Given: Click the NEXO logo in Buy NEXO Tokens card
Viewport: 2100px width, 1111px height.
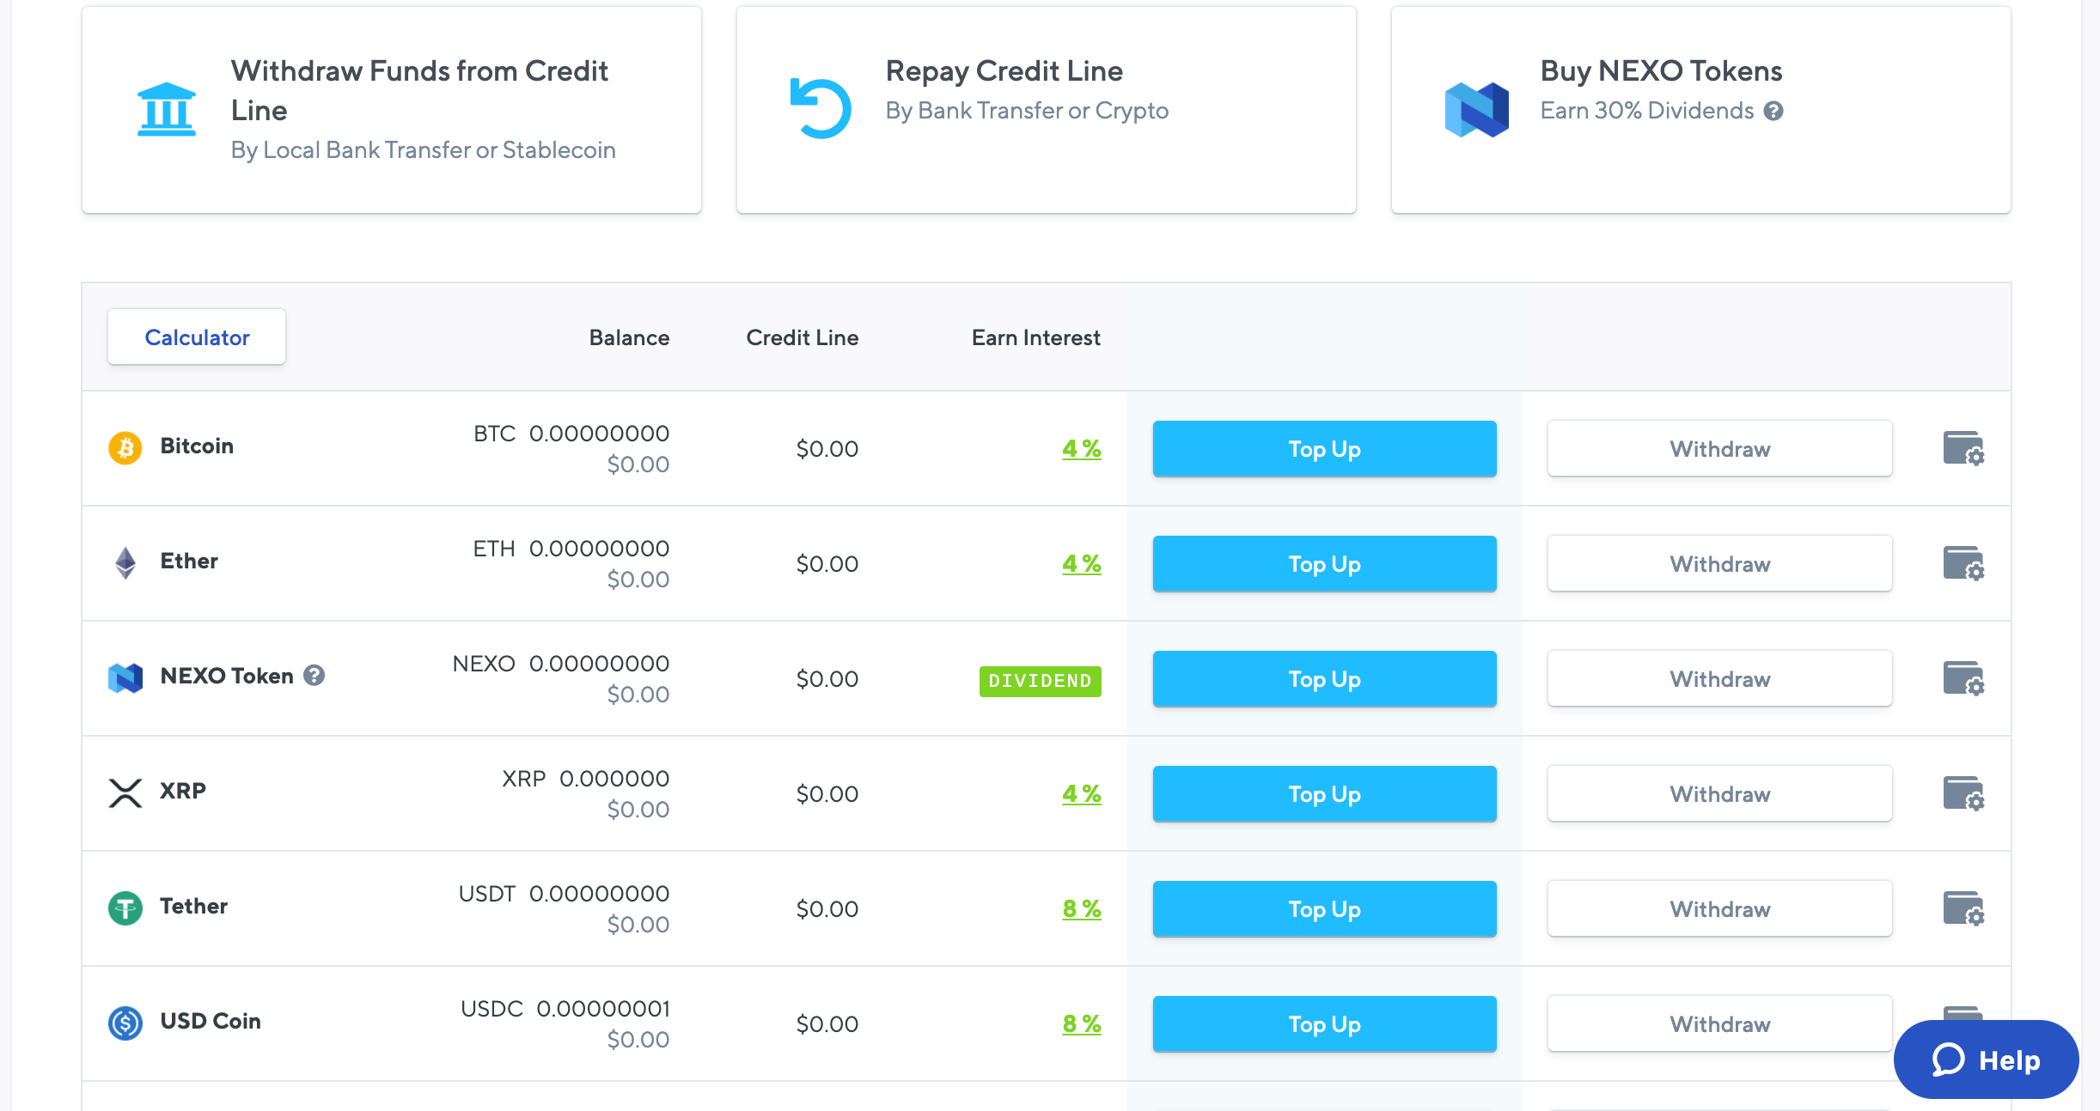Looking at the screenshot, I should [x=1476, y=110].
